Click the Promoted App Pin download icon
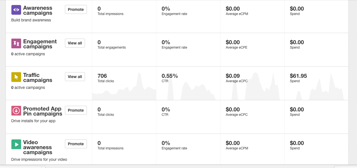Image resolution: width=357 pixels, height=168 pixels. point(16,111)
